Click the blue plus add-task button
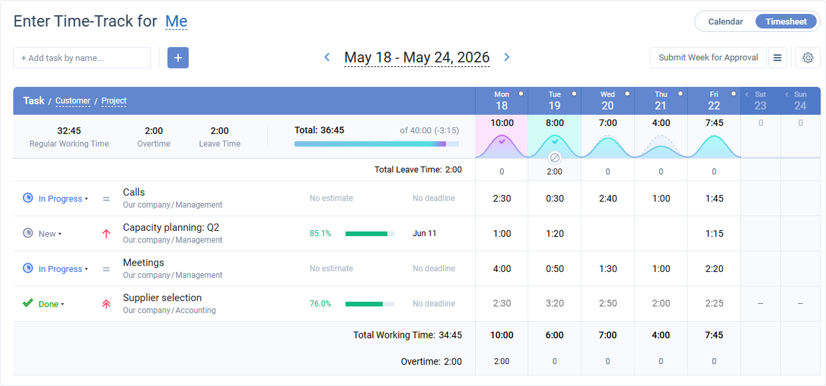 (x=178, y=58)
